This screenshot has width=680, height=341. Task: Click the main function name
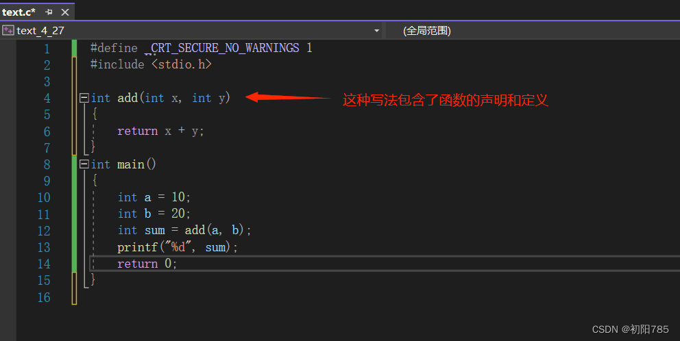click(130, 164)
